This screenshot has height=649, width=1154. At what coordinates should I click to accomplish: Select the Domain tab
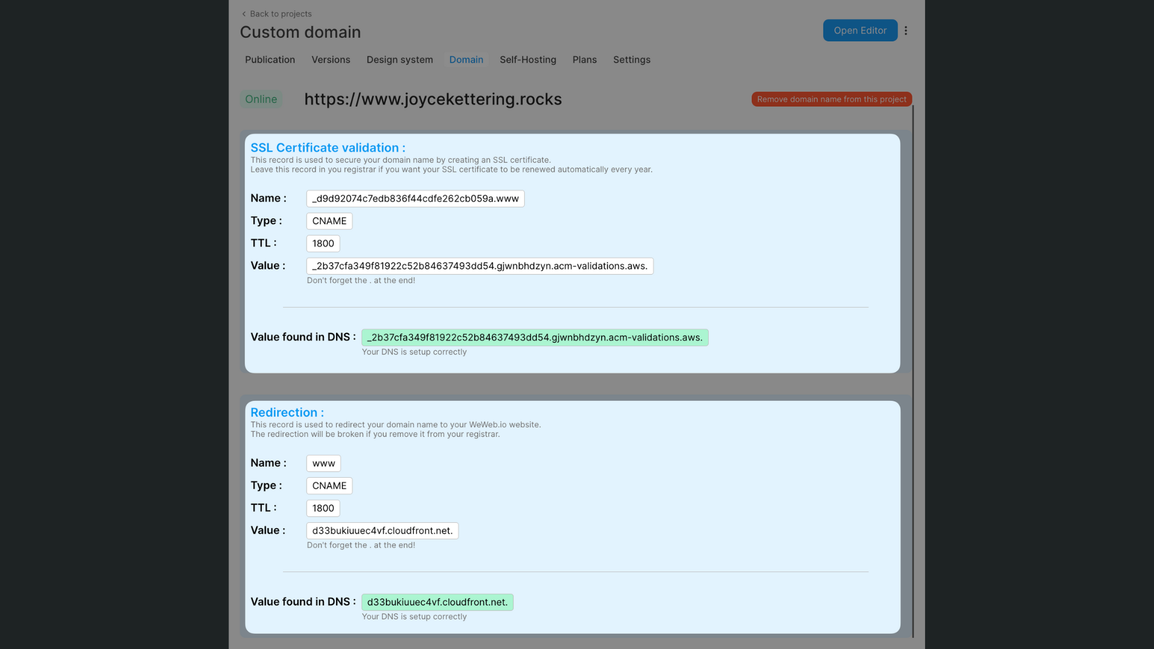[466, 59]
